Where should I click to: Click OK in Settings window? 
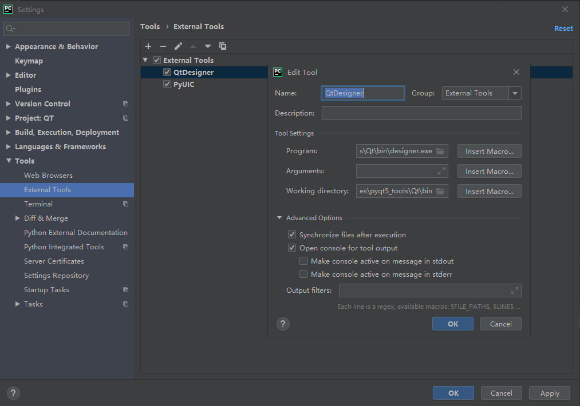coord(453,393)
